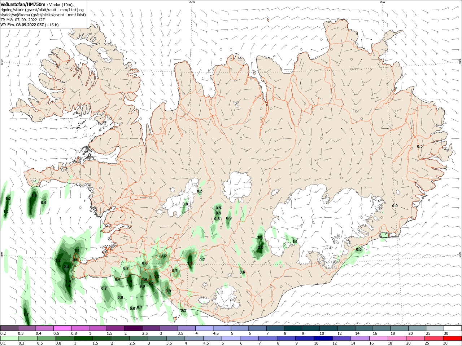Select the 1.9 precipitation value on map
Image resolution: width=462 pixels, height=346 pixels.
click(190, 263)
